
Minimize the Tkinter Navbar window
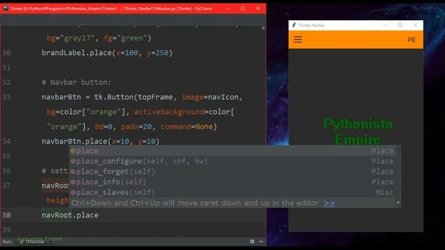[x=385, y=25]
